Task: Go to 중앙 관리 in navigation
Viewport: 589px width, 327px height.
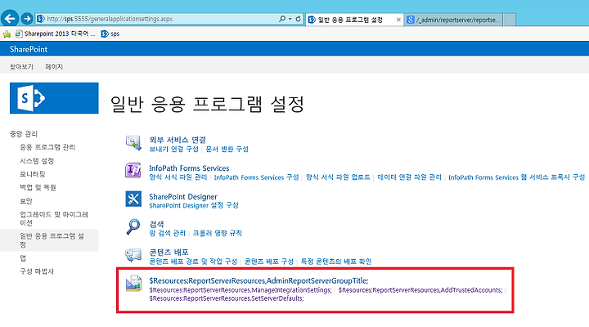Action: pos(24,133)
